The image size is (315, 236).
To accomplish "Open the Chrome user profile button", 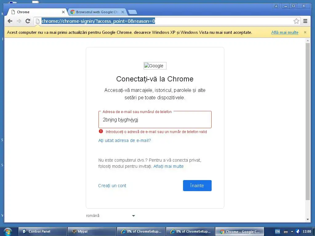I will pos(276,6).
